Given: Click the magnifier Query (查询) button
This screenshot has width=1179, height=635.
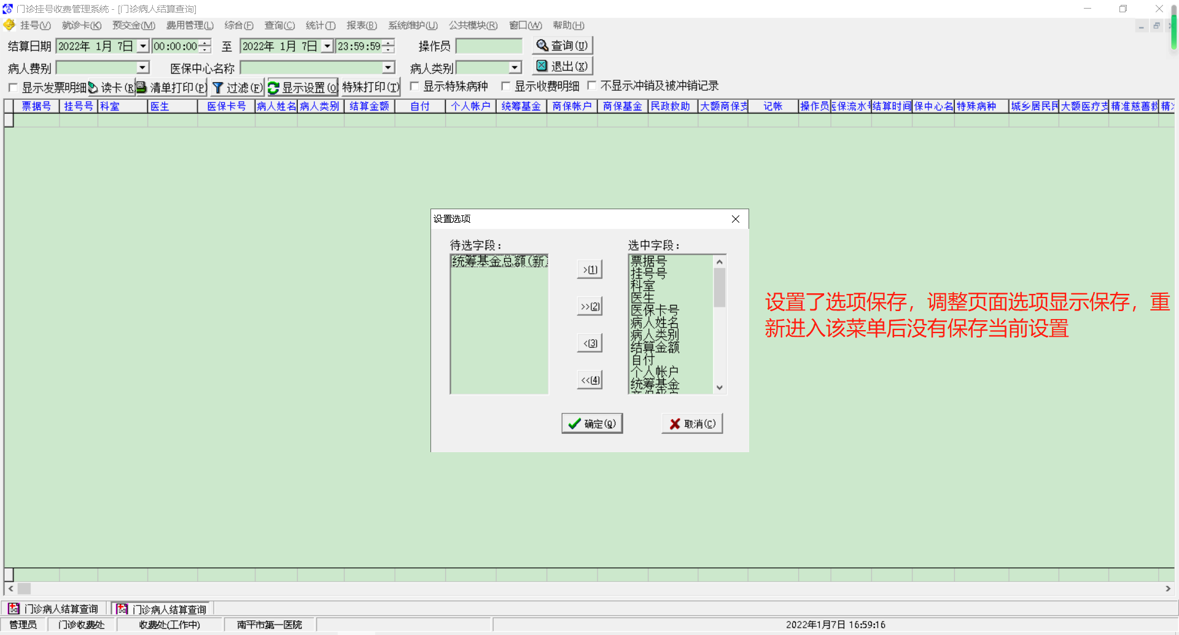Looking at the screenshot, I should coord(562,46).
